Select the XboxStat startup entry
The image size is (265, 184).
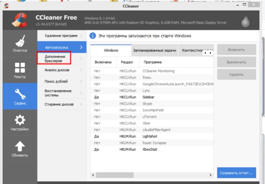pyautogui.click(x=152, y=150)
